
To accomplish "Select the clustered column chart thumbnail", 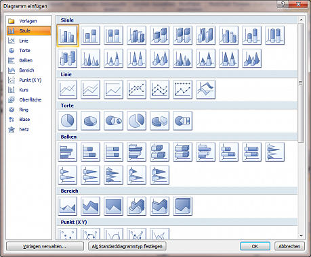I will (68, 35).
